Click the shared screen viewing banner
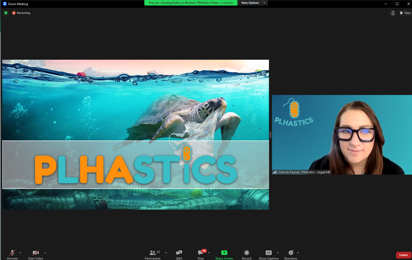The height and width of the screenshot is (260, 412). pos(191,3)
